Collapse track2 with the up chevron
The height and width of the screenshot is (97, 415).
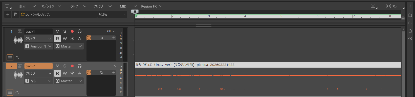click(114, 66)
